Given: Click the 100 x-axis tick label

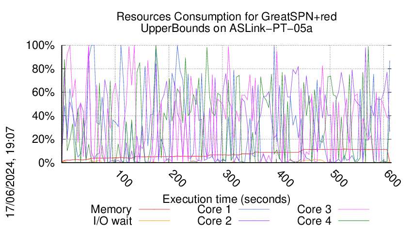Looking at the screenshot, I should pos(124,179).
